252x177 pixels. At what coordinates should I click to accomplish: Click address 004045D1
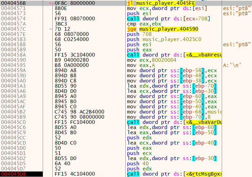[x=13, y=153]
